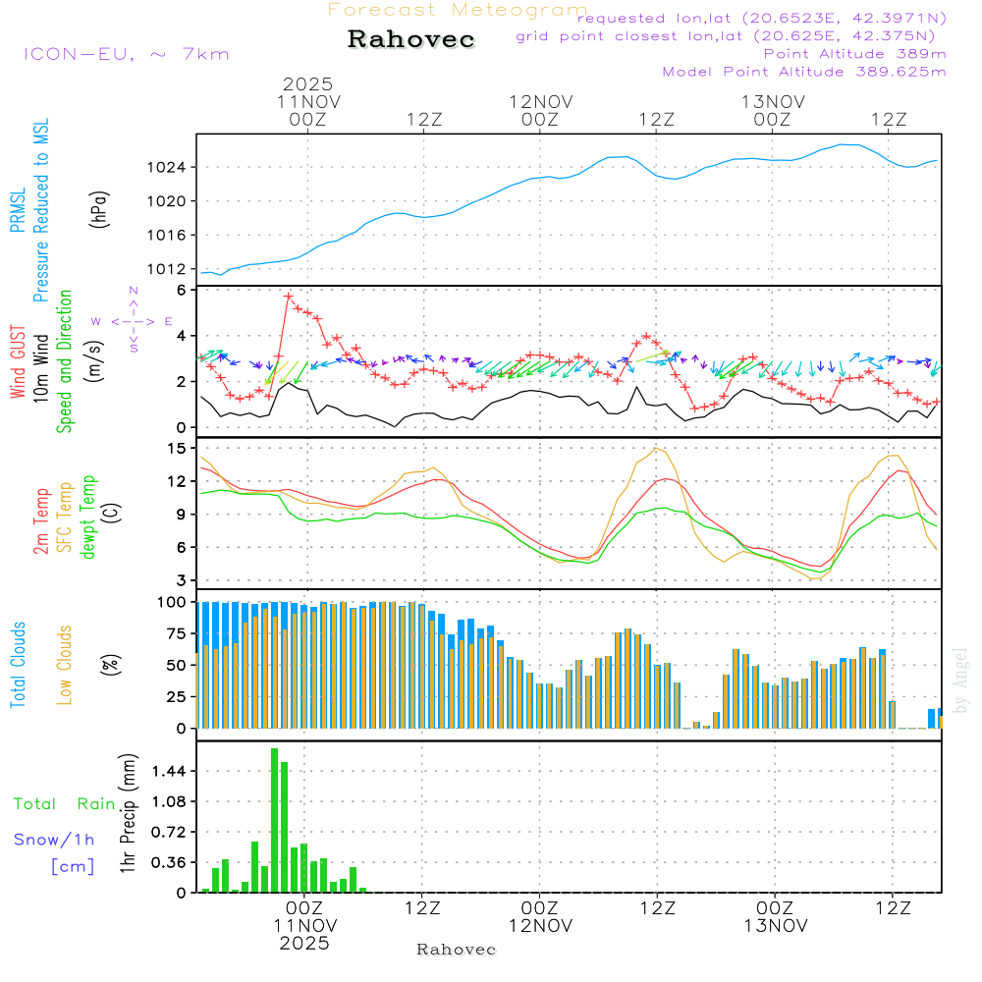Select the grid point closest lon,lat text
Image resolution: width=982 pixels, height=982 pixels.
pos(731,36)
